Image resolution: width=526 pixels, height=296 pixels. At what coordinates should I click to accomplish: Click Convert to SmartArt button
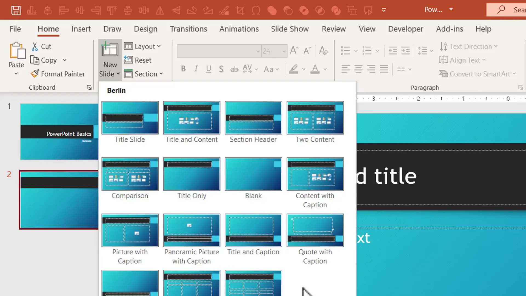click(478, 74)
